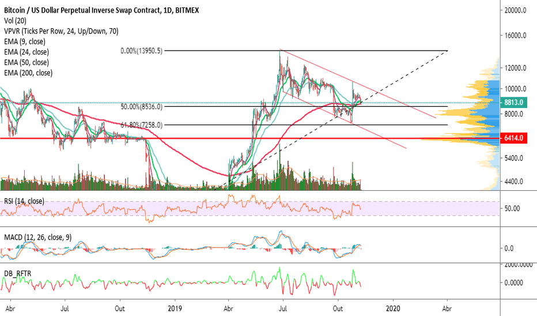537x316 pixels.
Task: Click the RSI 50.00 axis value
Action: pyautogui.click(x=513, y=209)
